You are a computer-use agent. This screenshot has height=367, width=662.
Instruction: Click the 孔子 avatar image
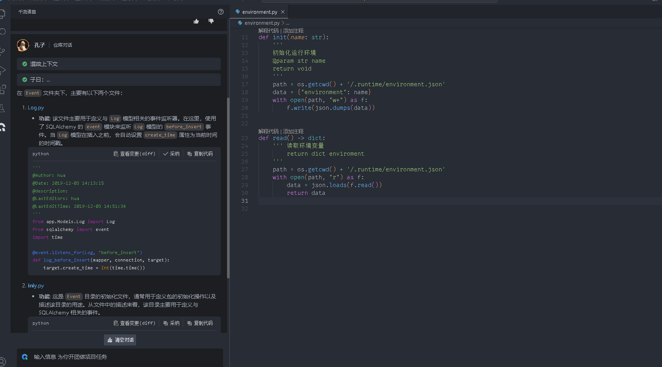(23, 45)
